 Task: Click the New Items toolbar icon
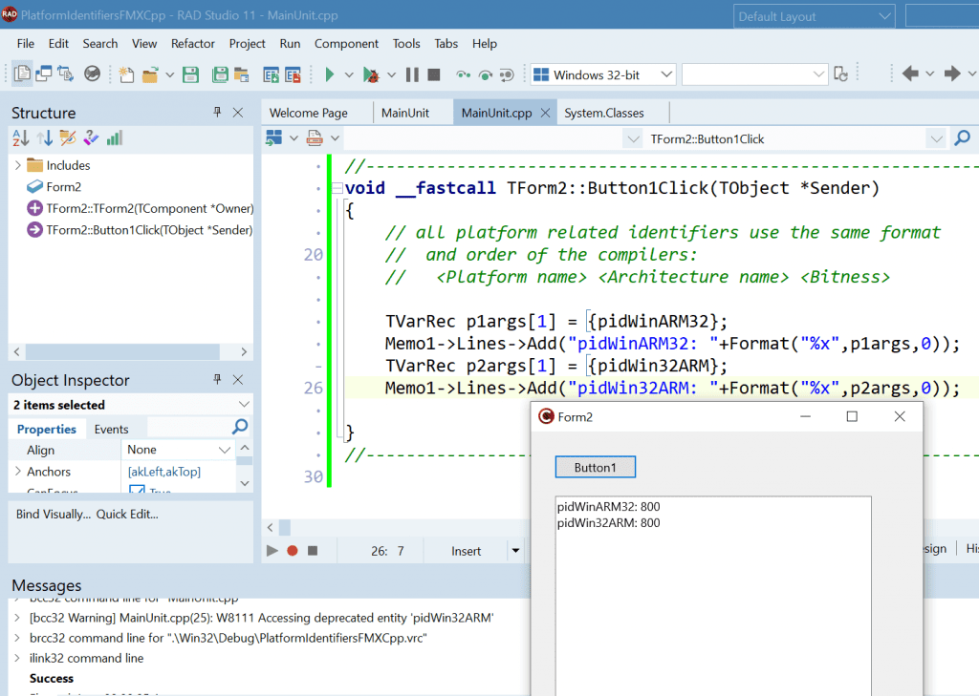pos(126,74)
